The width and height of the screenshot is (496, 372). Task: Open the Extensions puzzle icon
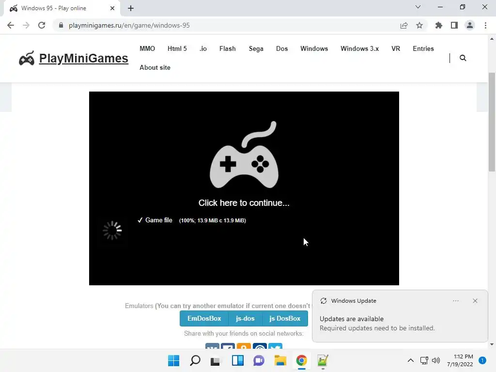pyautogui.click(x=438, y=25)
